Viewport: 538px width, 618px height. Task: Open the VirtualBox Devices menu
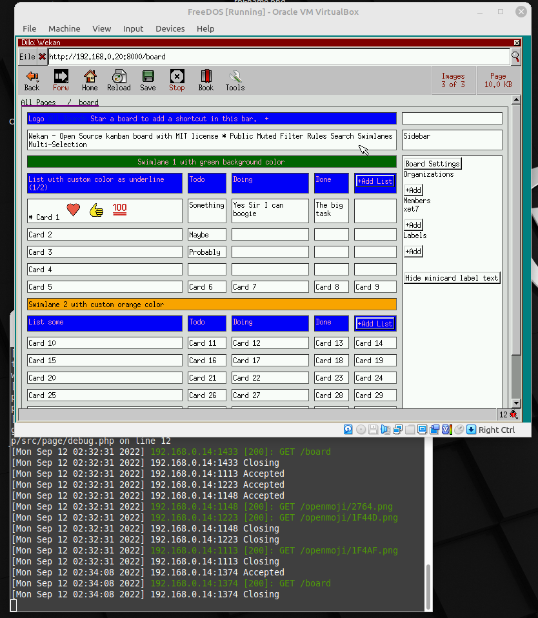(x=170, y=29)
